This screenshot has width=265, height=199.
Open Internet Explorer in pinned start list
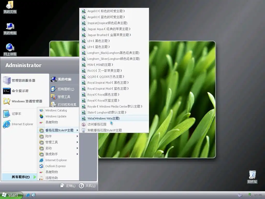[x=19, y=124]
